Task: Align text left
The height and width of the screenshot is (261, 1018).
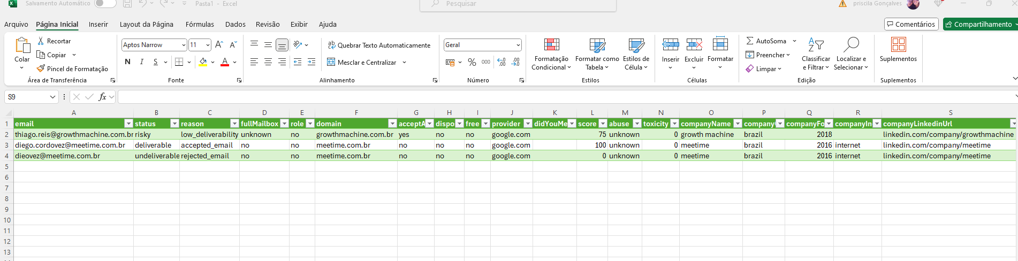Action: [254, 62]
